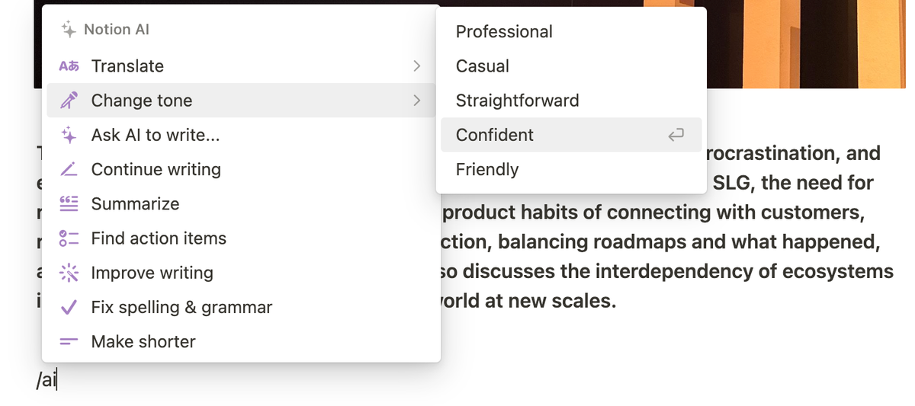Choose the Casual tone option
The height and width of the screenshot is (406, 915).
click(x=483, y=66)
